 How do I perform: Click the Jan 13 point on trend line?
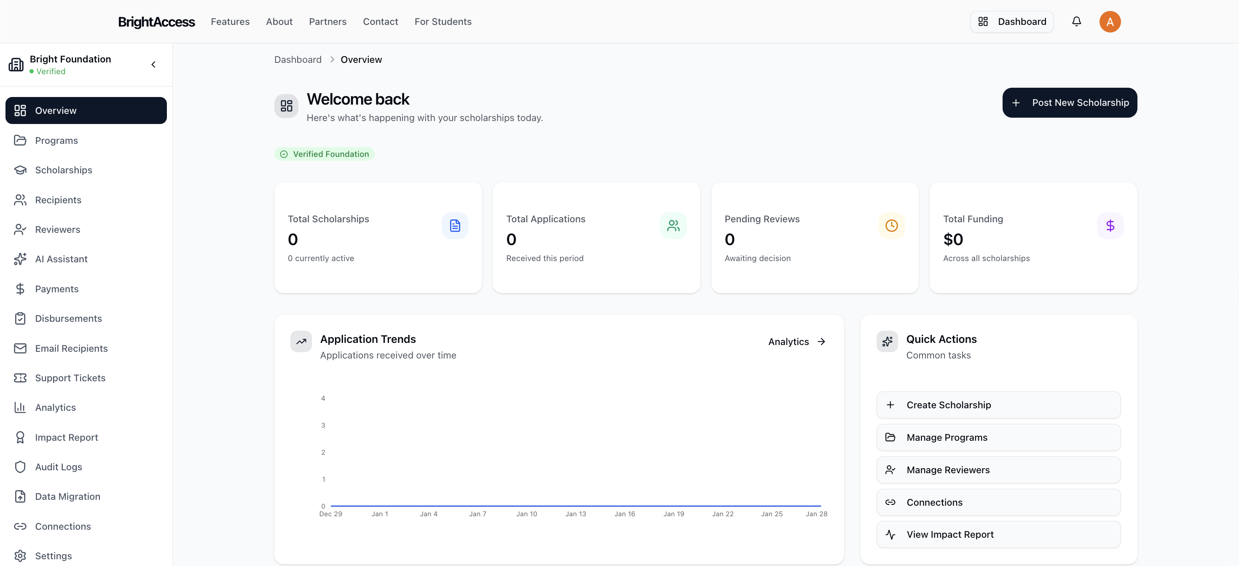[x=575, y=506]
